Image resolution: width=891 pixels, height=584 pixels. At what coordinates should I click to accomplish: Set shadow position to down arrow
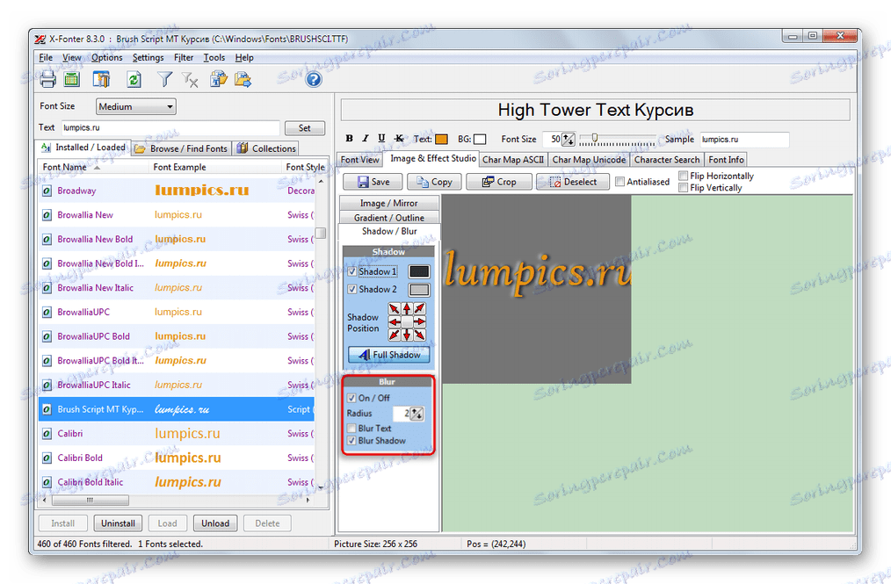[x=407, y=335]
